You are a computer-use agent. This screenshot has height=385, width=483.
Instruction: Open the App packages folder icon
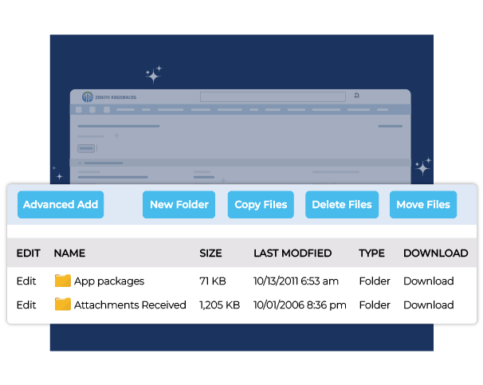pos(63,281)
